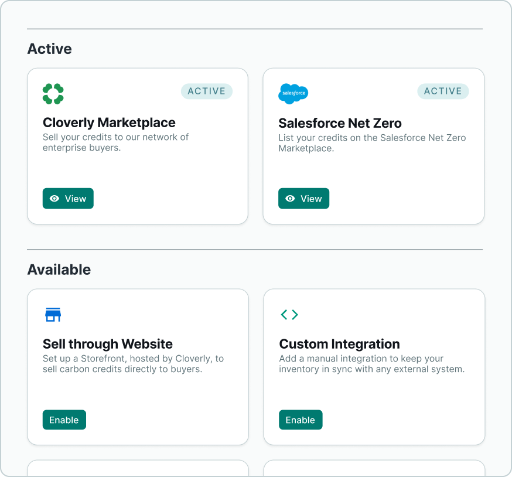View the Cloverly Marketplace channel
This screenshot has height=477, width=512.
(x=68, y=198)
